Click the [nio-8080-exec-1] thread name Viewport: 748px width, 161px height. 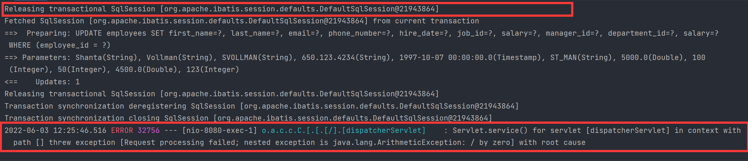(220, 130)
